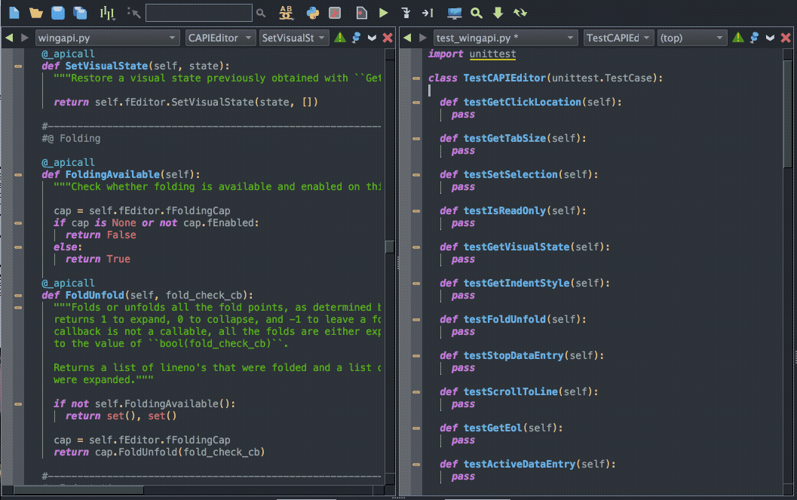This screenshot has width=797, height=500.
Task: Open the SetVisualSt method dropdown
Action: [x=294, y=38]
